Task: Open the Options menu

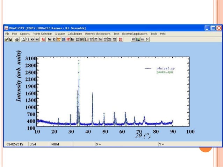Action: (x=25, y=34)
